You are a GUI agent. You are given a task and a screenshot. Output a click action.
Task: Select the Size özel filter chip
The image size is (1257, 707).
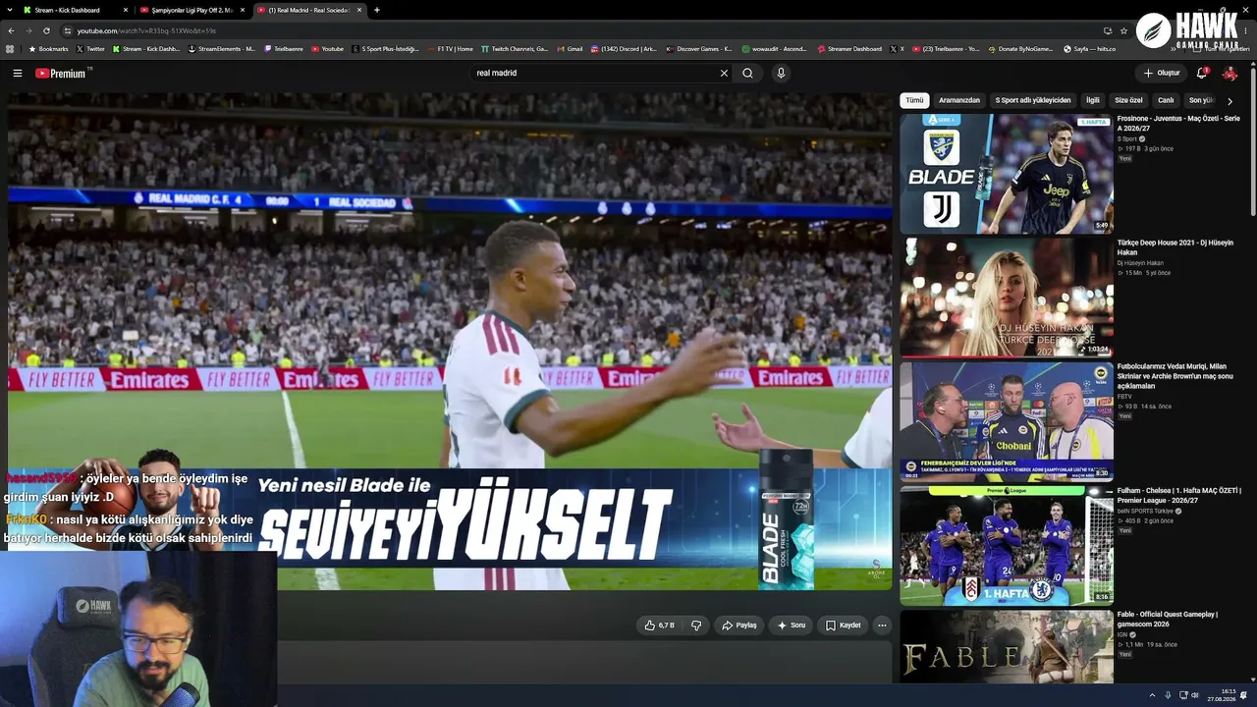pos(1128,100)
